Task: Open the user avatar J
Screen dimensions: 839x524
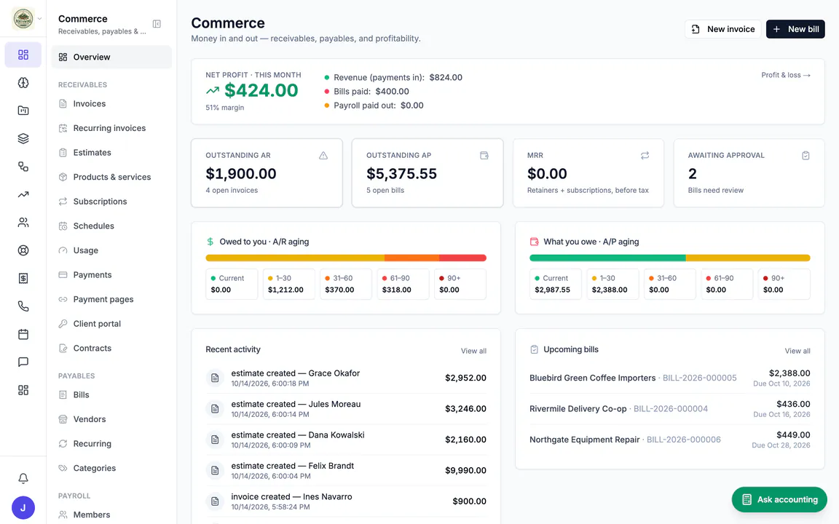Action: coord(23,508)
